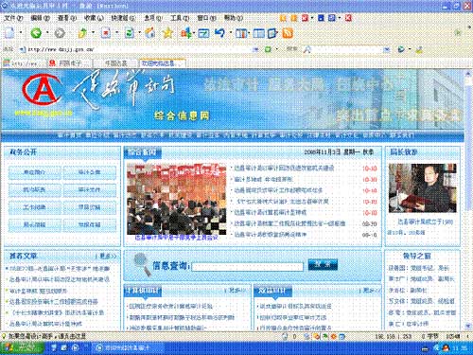Click the Home page toolbar icon
473x355 pixels.
click(x=150, y=33)
